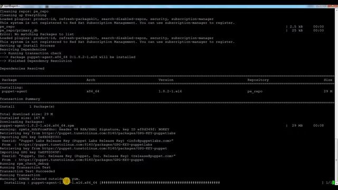Click the 'Package' column header
Viewport: 338px width, 190px height.
pyautogui.click(x=10, y=80)
